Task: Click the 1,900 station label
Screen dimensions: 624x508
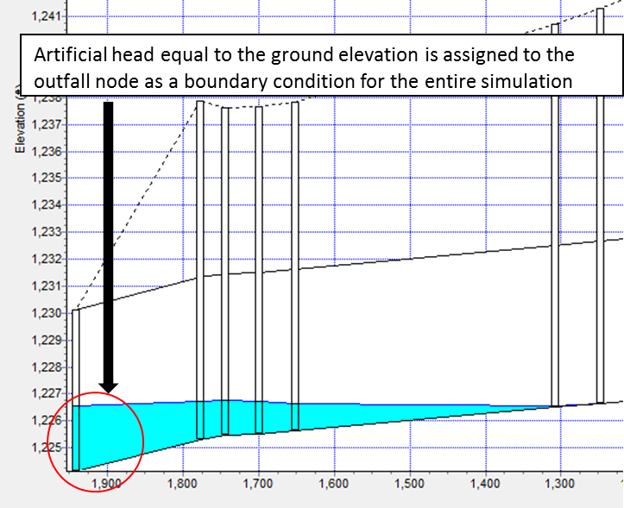Action: [x=105, y=485]
